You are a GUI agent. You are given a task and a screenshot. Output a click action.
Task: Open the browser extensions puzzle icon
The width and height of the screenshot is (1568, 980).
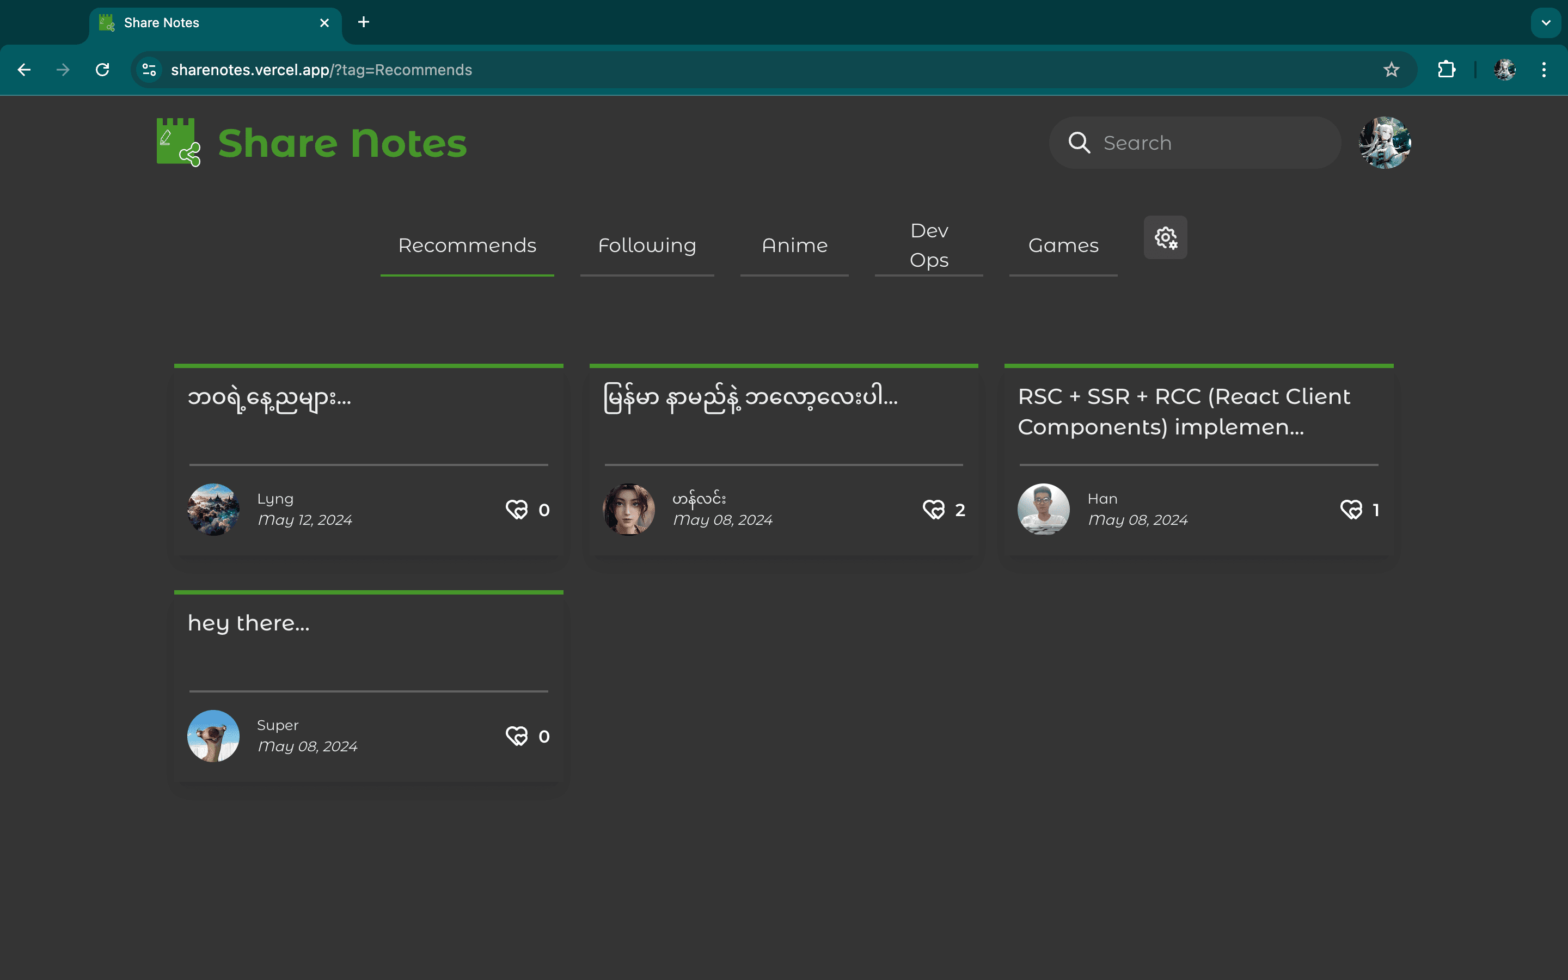1447,69
